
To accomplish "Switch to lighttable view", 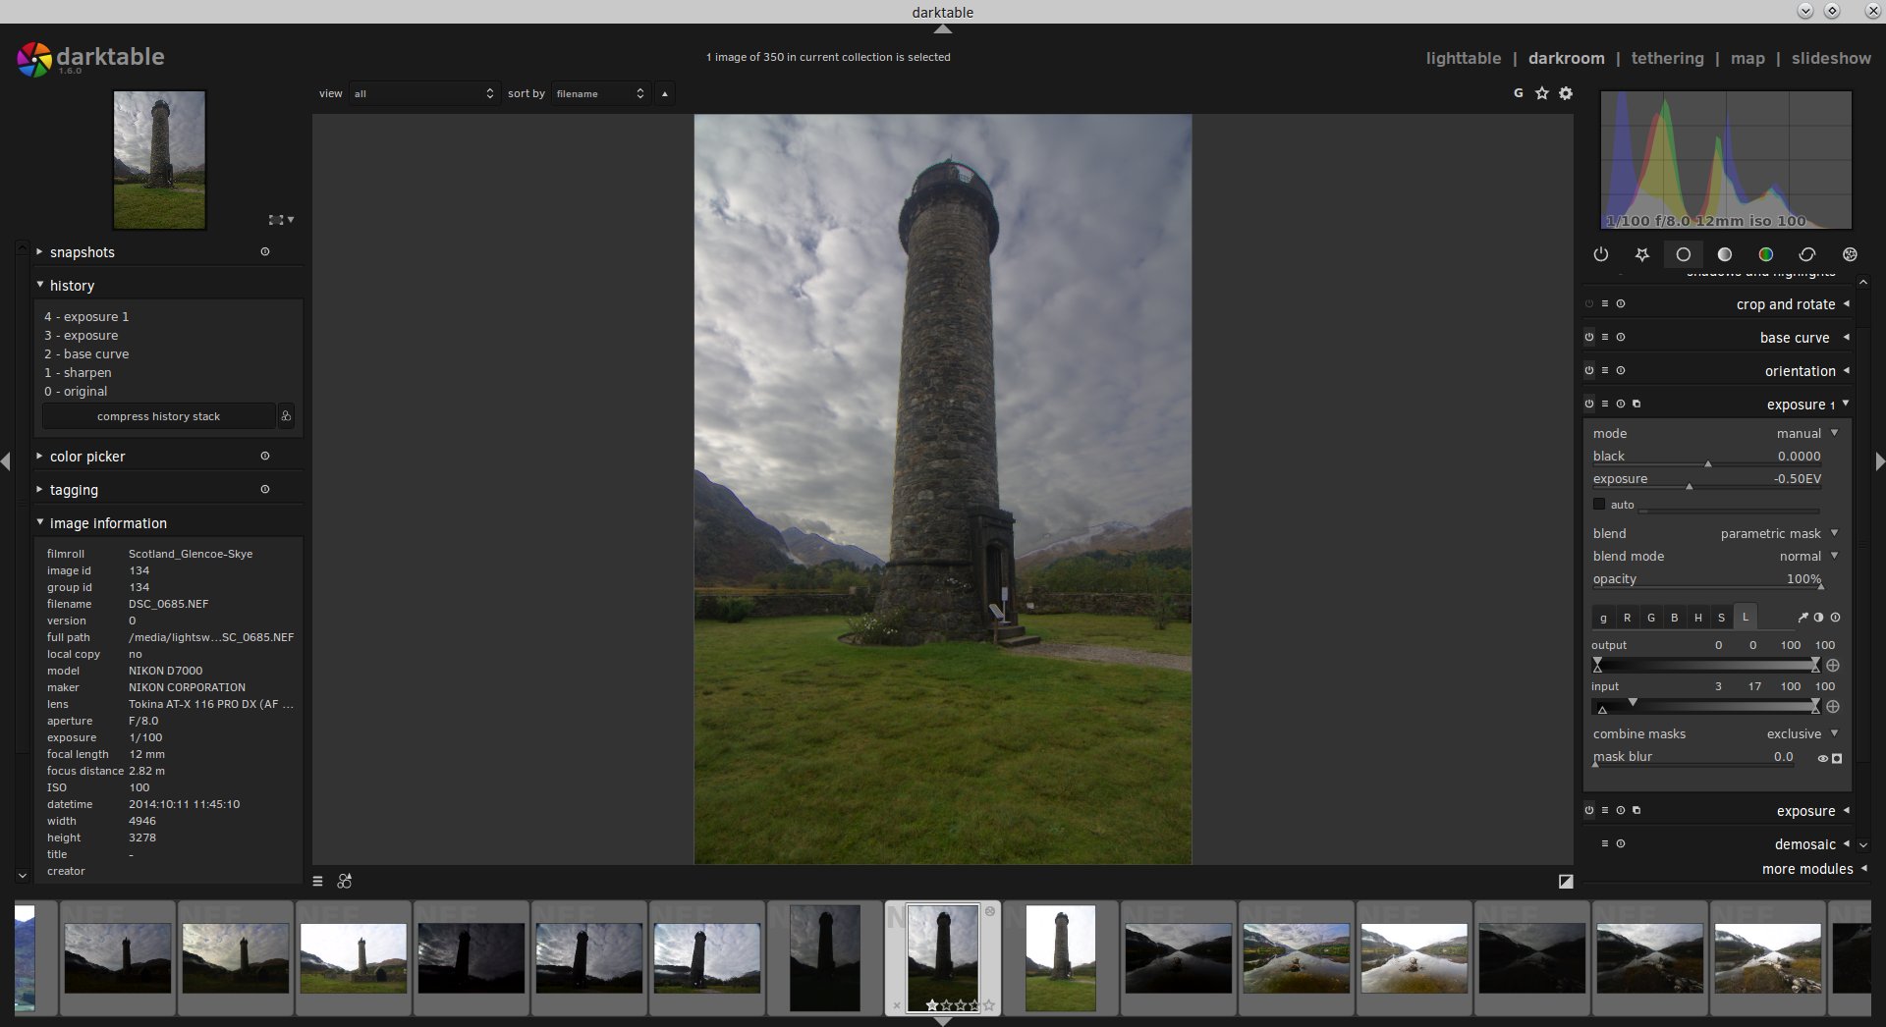I will (x=1463, y=58).
